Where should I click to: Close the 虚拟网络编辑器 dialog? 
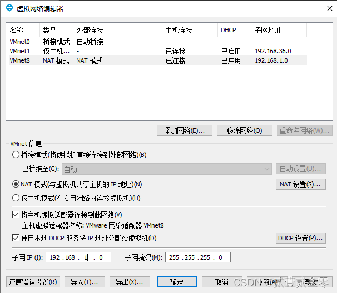click(329, 8)
